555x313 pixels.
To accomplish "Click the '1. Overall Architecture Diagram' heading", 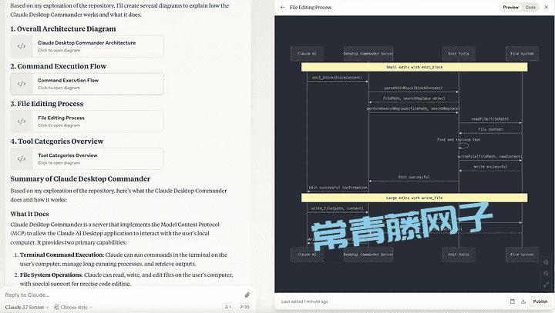I will point(63,28).
